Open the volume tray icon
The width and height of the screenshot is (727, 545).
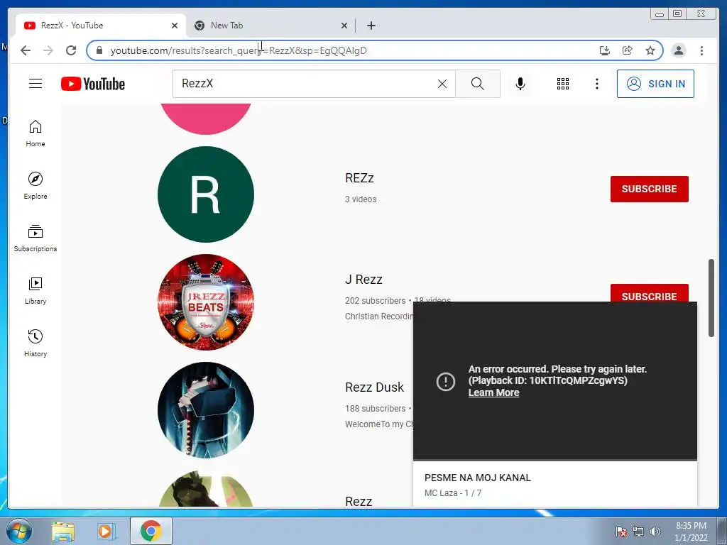point(655,532)
